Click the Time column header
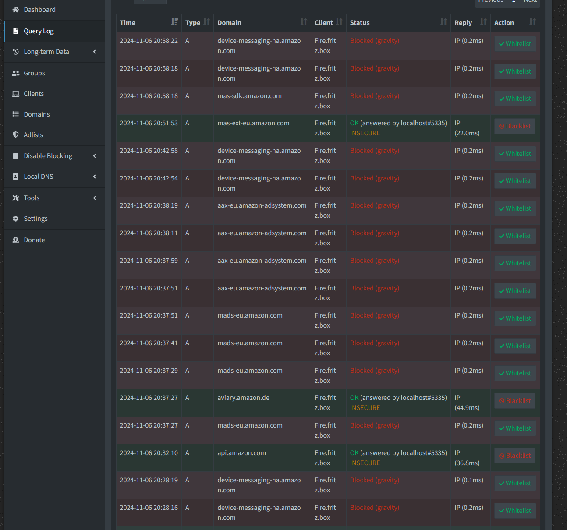 pos(149,22)
